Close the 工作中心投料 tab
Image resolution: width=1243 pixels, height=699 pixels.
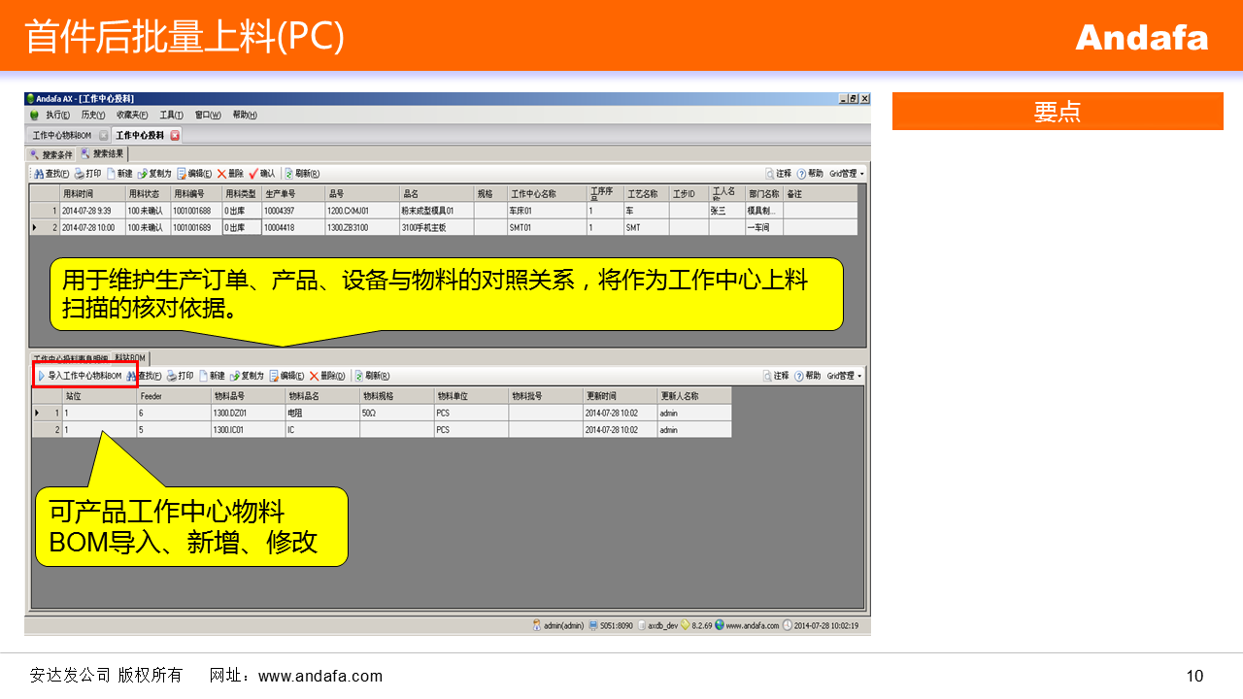click(176, 135)
